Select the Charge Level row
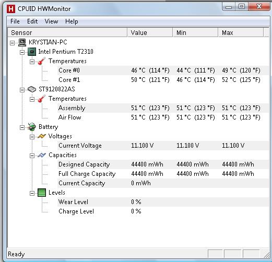The height and width of the screenshot is (262, 272). tap(163, 211)
